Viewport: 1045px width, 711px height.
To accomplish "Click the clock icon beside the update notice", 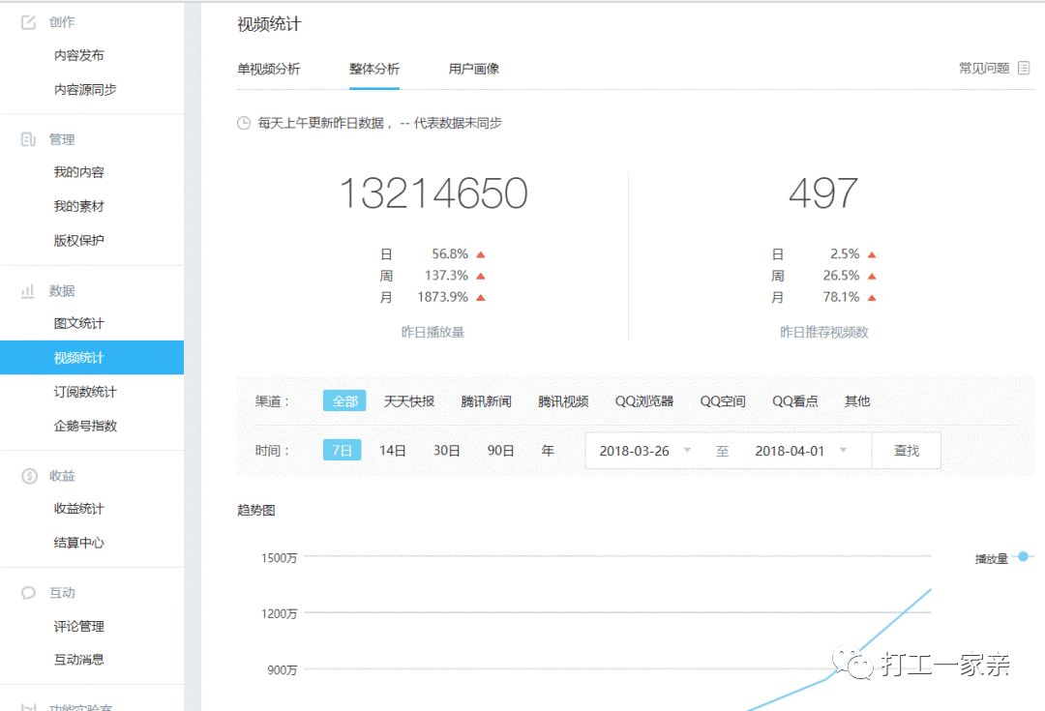I will (x=246, y=123).
